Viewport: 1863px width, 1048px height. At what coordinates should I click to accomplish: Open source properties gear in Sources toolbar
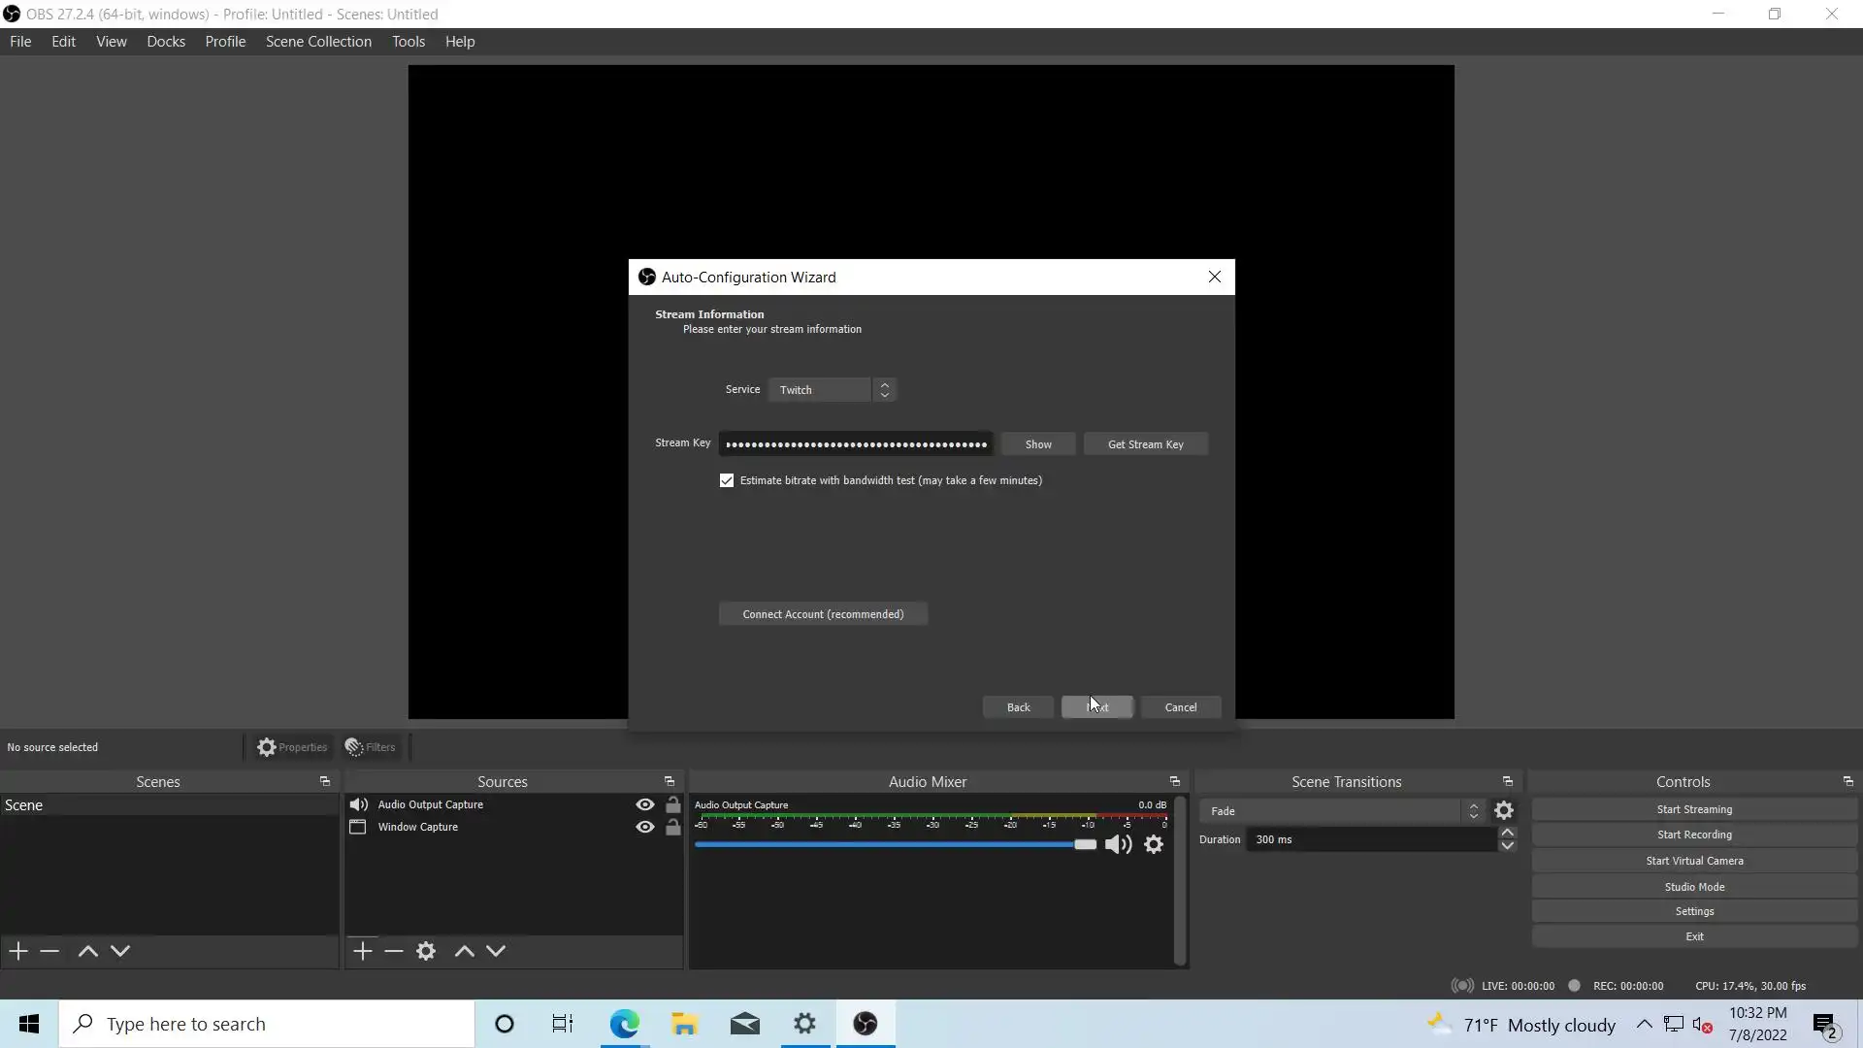tap(426, 951)
